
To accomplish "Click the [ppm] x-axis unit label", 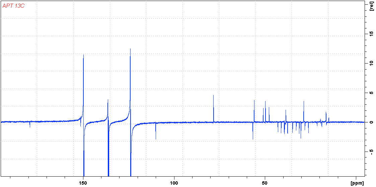I will [x=357, y=183].
